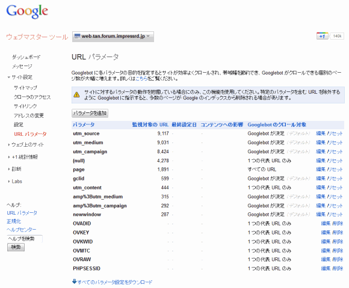
Task: Click the newwindow parameter name
Action: (87, 215)
